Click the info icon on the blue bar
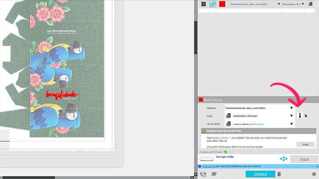This screenshot has width=319, height=179. coord(199,167)
